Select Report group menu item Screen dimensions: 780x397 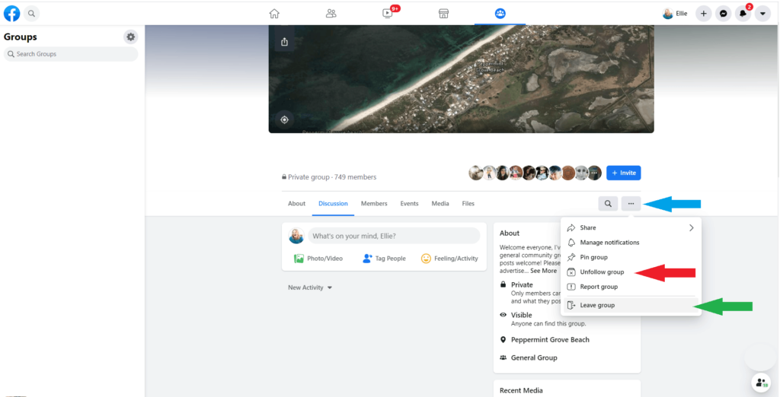point(631,287)
